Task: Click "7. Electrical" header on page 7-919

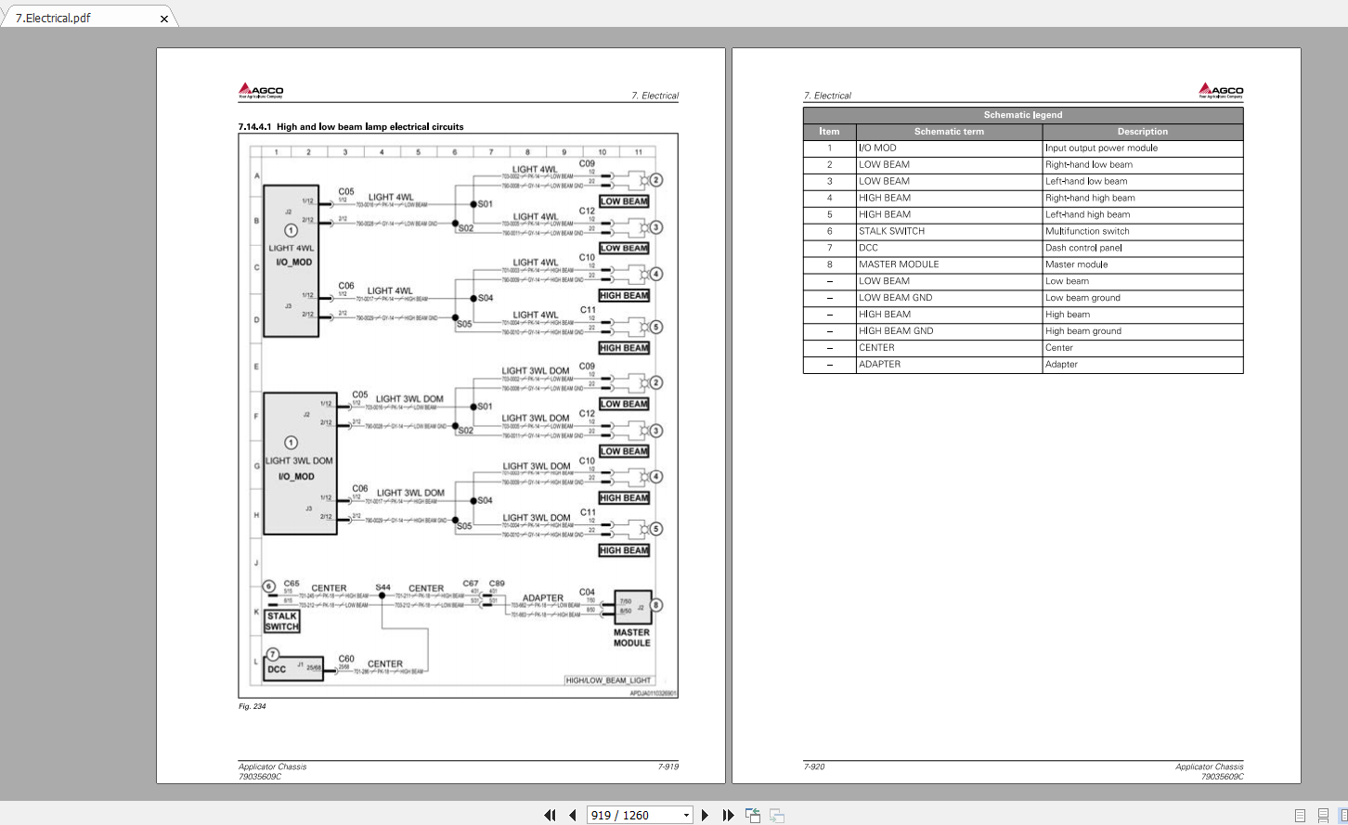Action: pyautogui.click(x=655, y=96)
